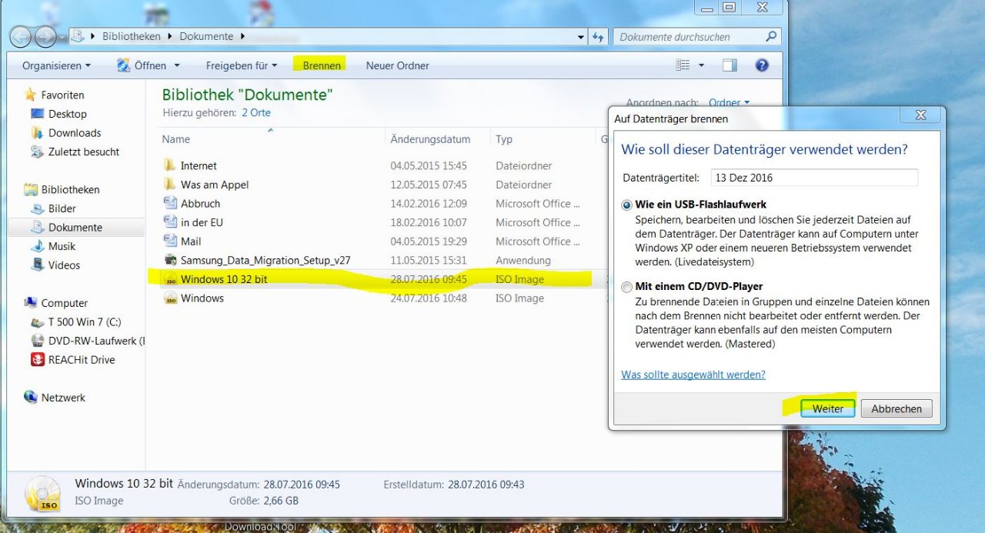Select the Wie ein USB-Flashlaufwerk option
This screenshot has width=985, height=533.
pyautogui.click(x=627, y=205)
